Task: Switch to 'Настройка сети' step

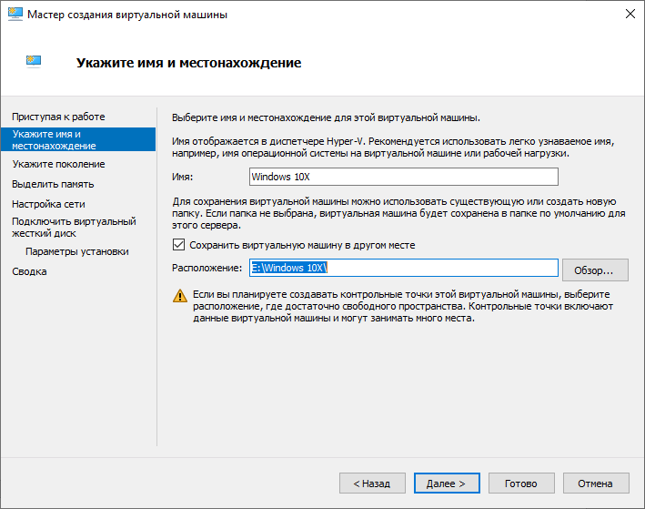Action: tap(48, 204)
